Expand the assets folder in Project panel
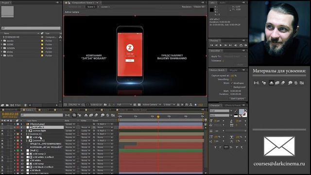 click(2, 41)
